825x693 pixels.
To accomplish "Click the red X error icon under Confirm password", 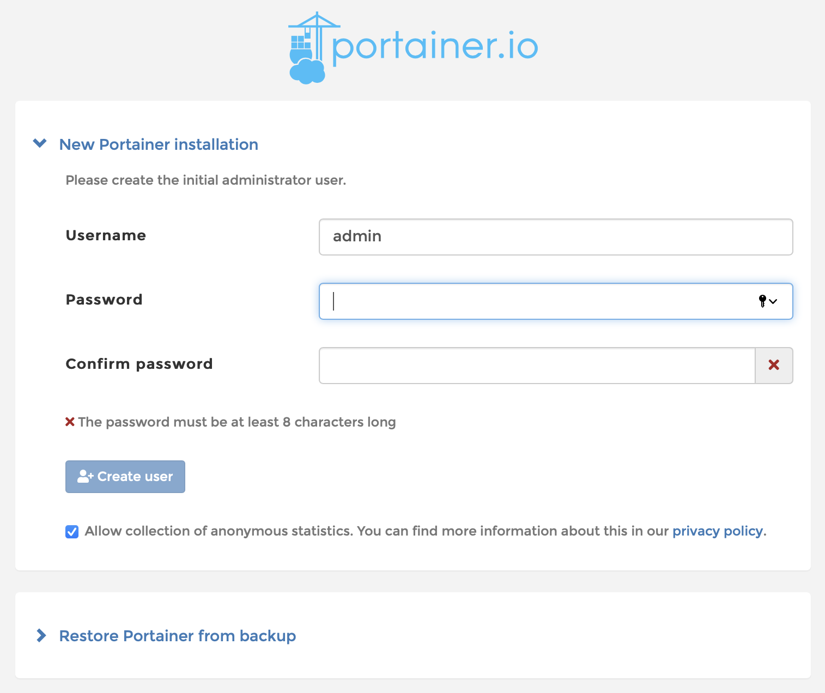I will click(70, 421).
